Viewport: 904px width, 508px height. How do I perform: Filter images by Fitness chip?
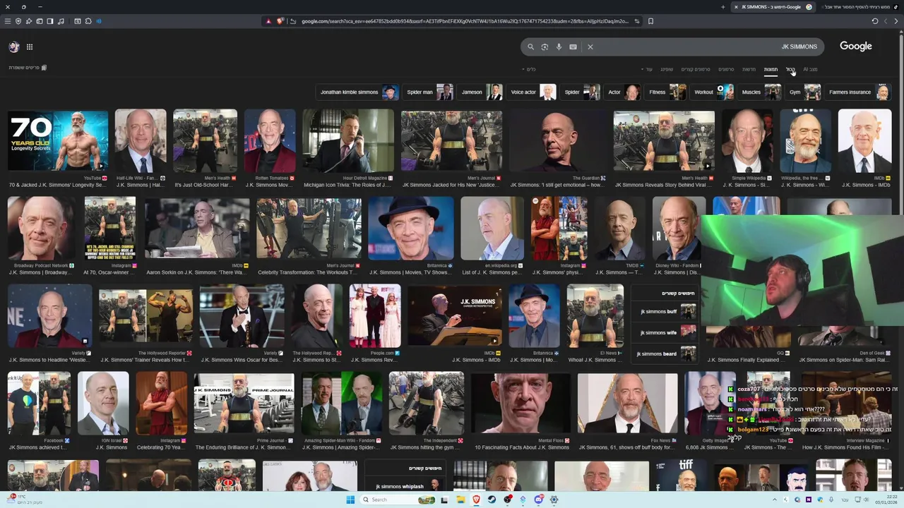[665, 92]
